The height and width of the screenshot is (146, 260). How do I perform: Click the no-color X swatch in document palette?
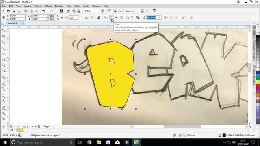pos(18,130)
